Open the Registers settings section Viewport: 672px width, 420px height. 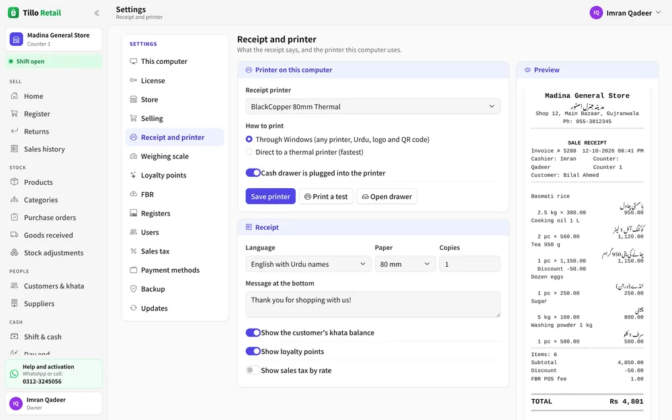[175, 213]
